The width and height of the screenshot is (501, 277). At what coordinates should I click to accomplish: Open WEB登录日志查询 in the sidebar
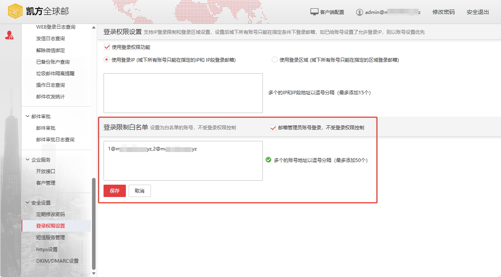click(x=56, y=27)
